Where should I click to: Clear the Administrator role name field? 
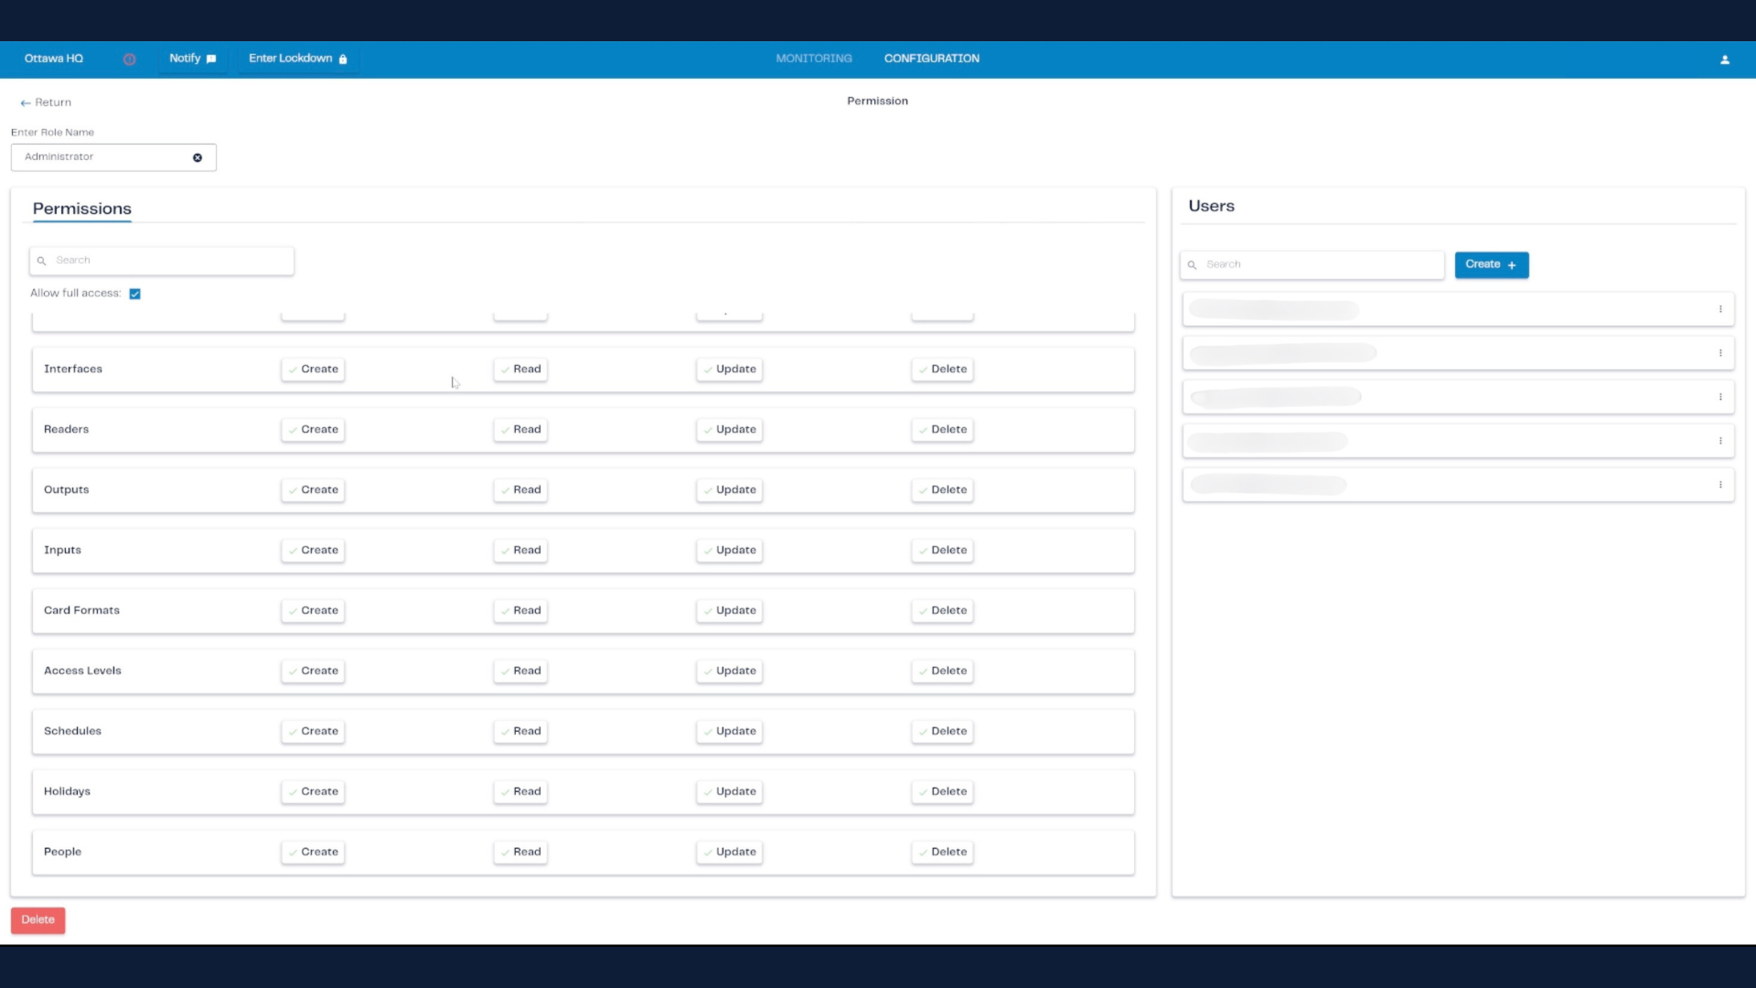click(x=198, y=157)
